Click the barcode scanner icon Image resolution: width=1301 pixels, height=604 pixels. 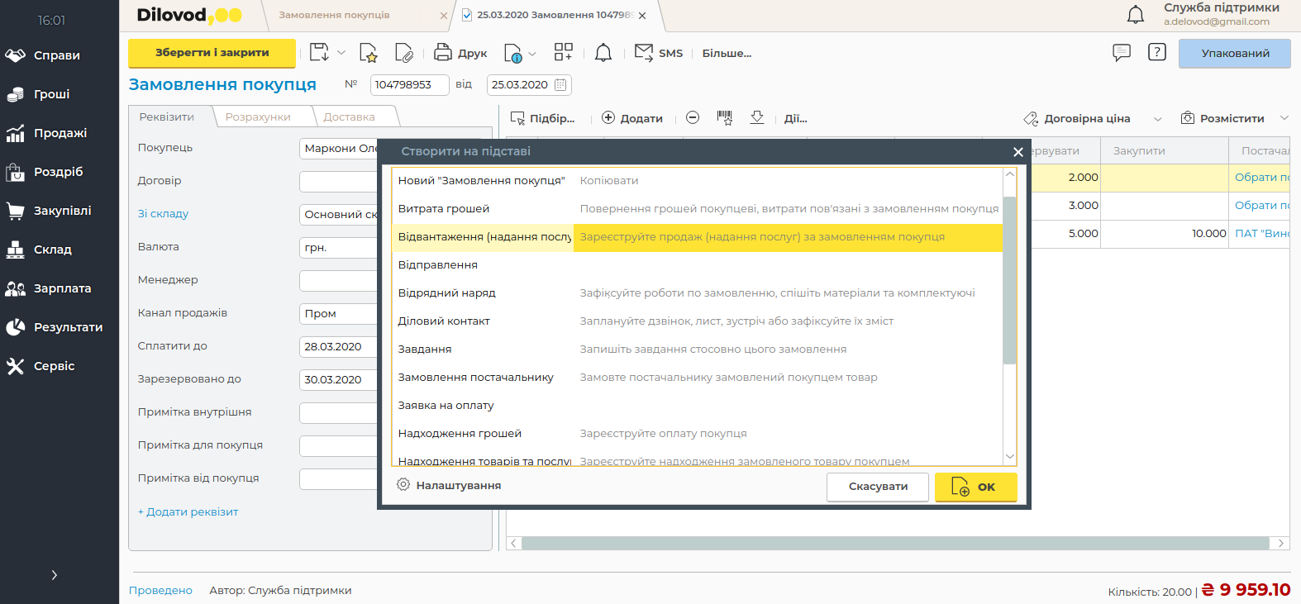pos(725,118)
